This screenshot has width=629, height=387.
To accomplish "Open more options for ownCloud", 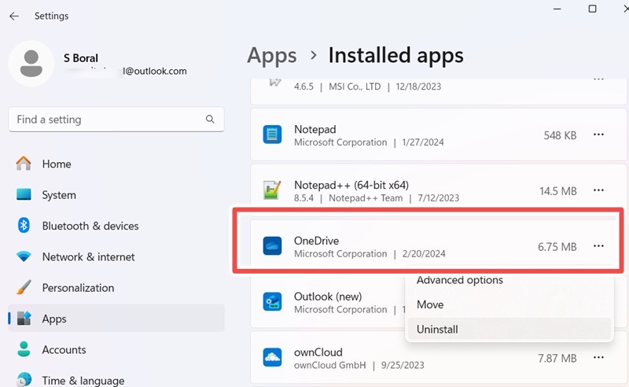I will point(598,357).
